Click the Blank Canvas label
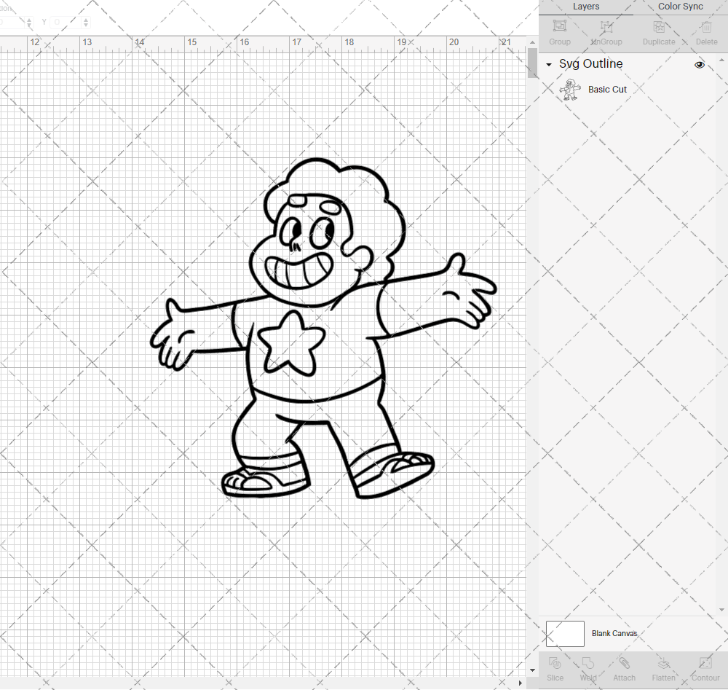This screenshot has height=690, width=728. coord(614,633)
